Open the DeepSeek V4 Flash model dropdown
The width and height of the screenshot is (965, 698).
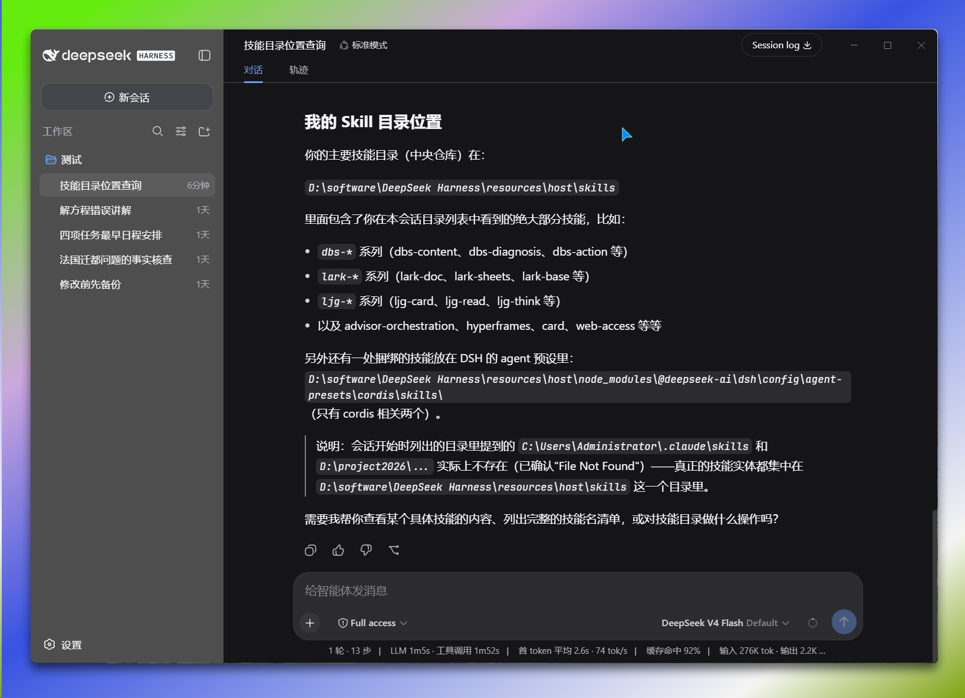725,623
